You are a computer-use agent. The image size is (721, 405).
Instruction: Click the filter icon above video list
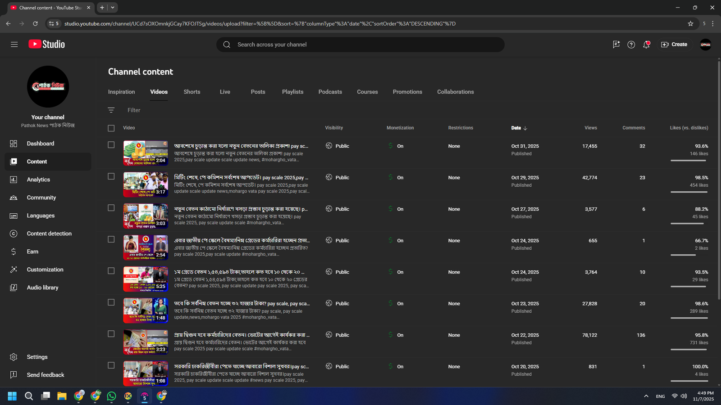click(x=111, y=110)
